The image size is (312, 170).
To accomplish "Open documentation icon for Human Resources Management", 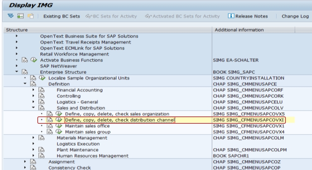I will (41, 156).
